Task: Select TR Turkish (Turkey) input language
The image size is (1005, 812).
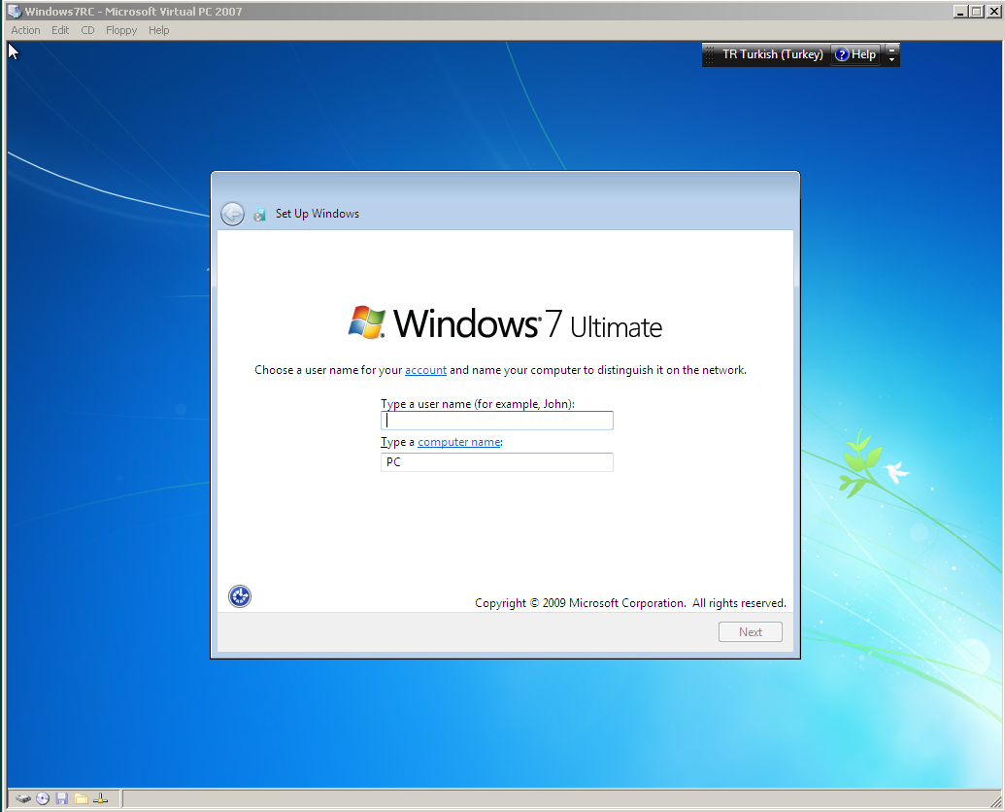Action: [772, 54]
